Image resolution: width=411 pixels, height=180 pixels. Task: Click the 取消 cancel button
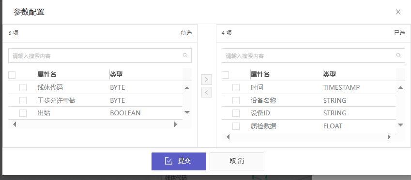point(237,161)
